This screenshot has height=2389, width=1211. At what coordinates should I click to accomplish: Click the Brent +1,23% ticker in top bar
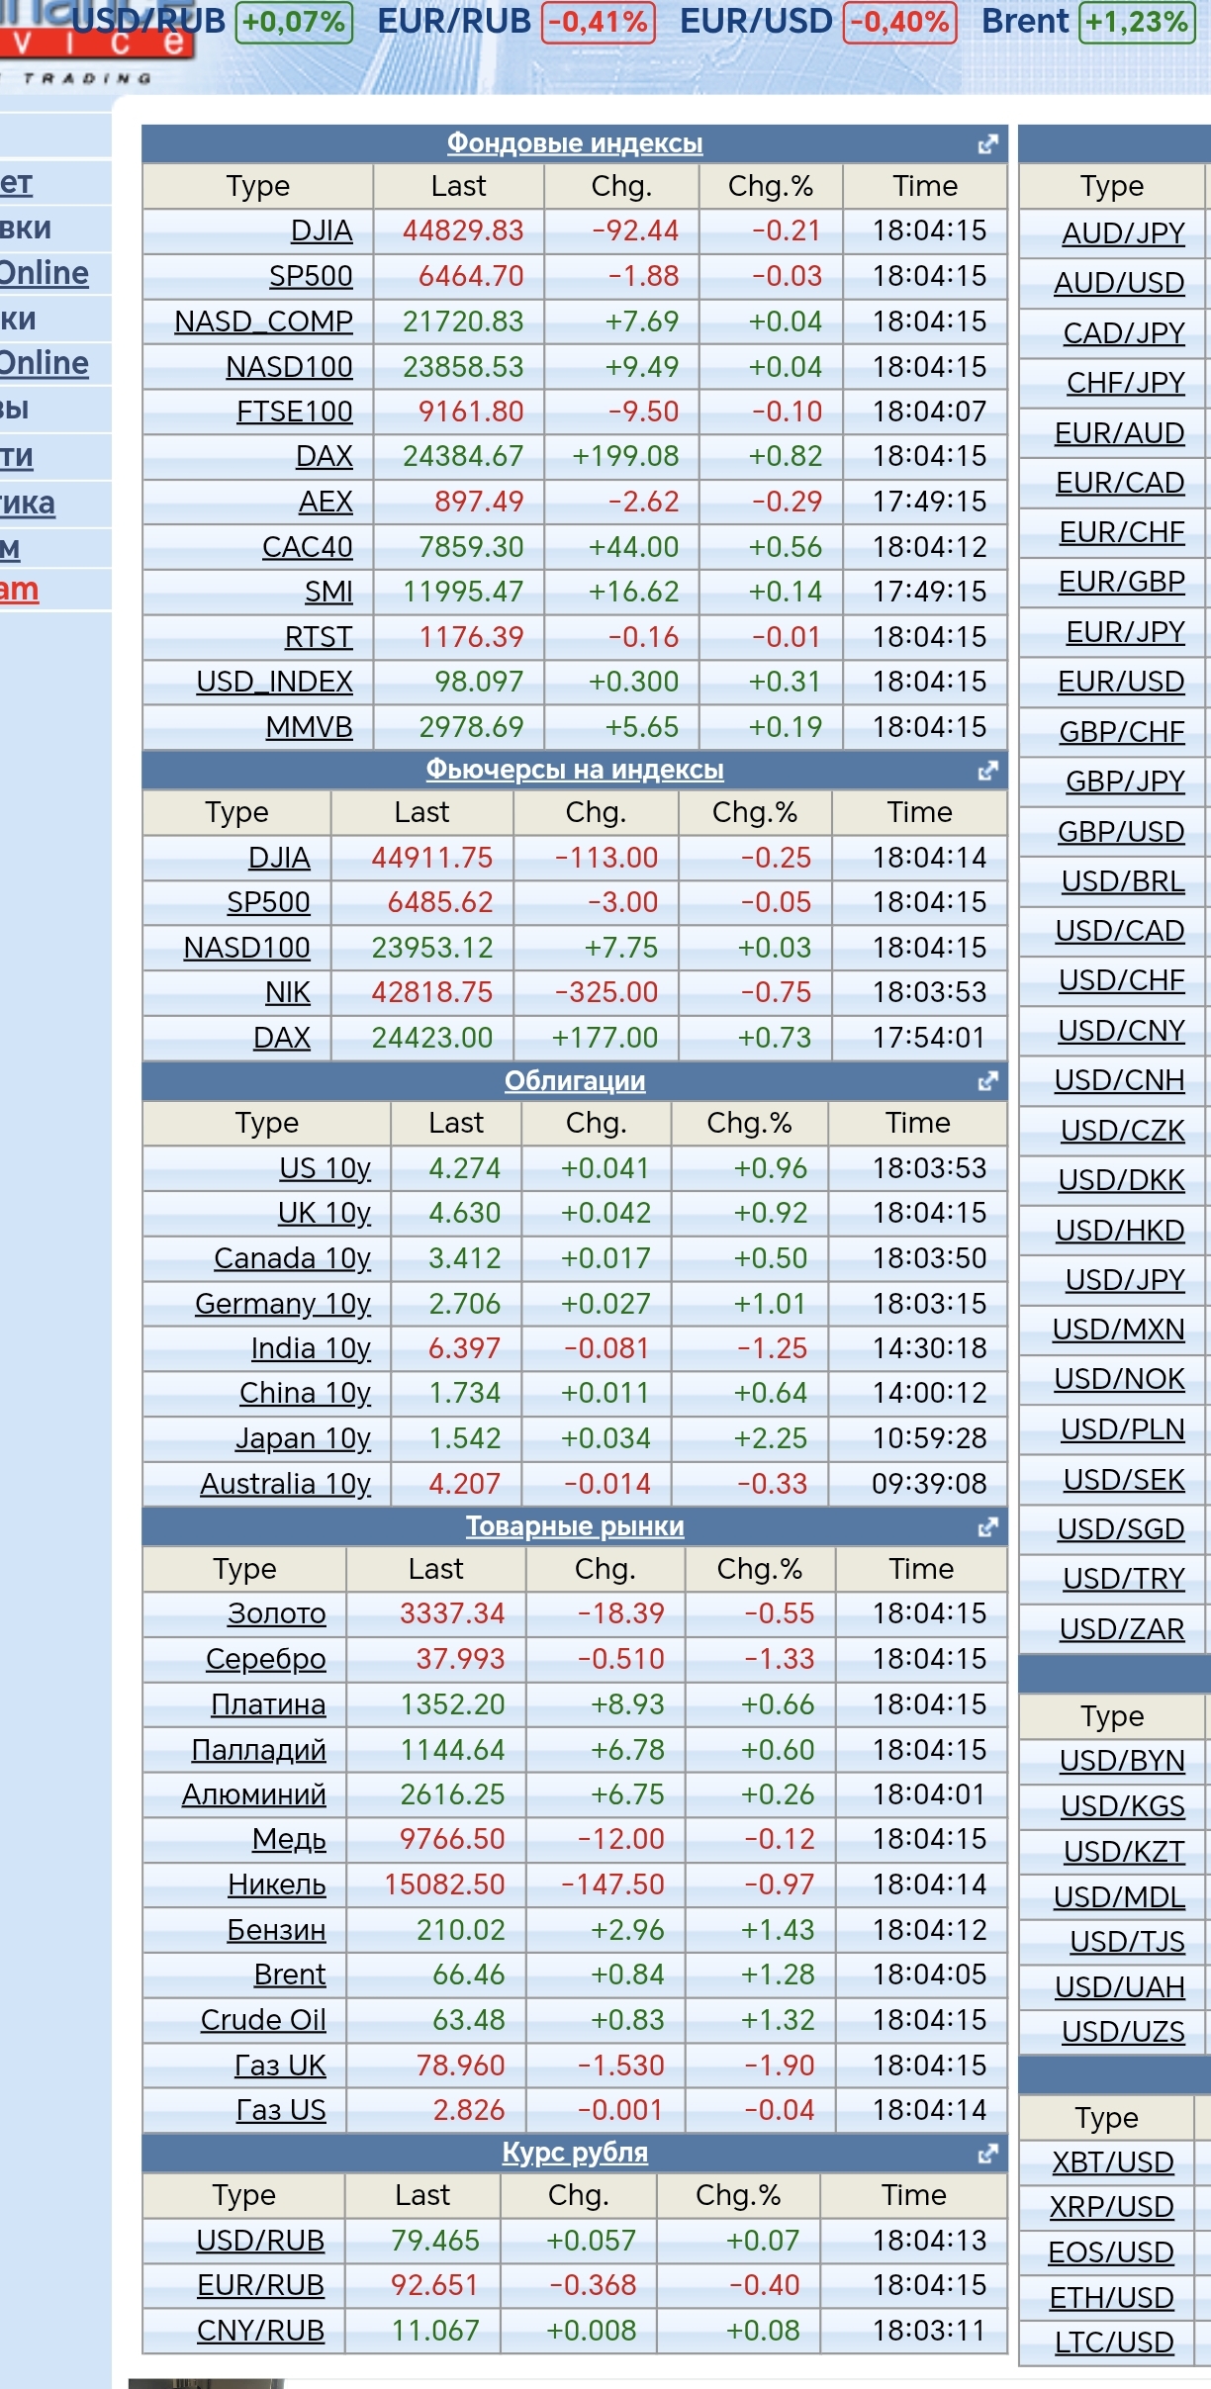click(1084, 22)
